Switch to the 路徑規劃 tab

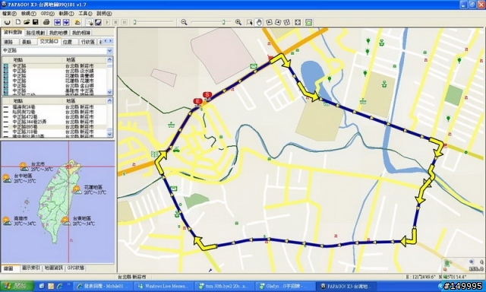[36, 33]
